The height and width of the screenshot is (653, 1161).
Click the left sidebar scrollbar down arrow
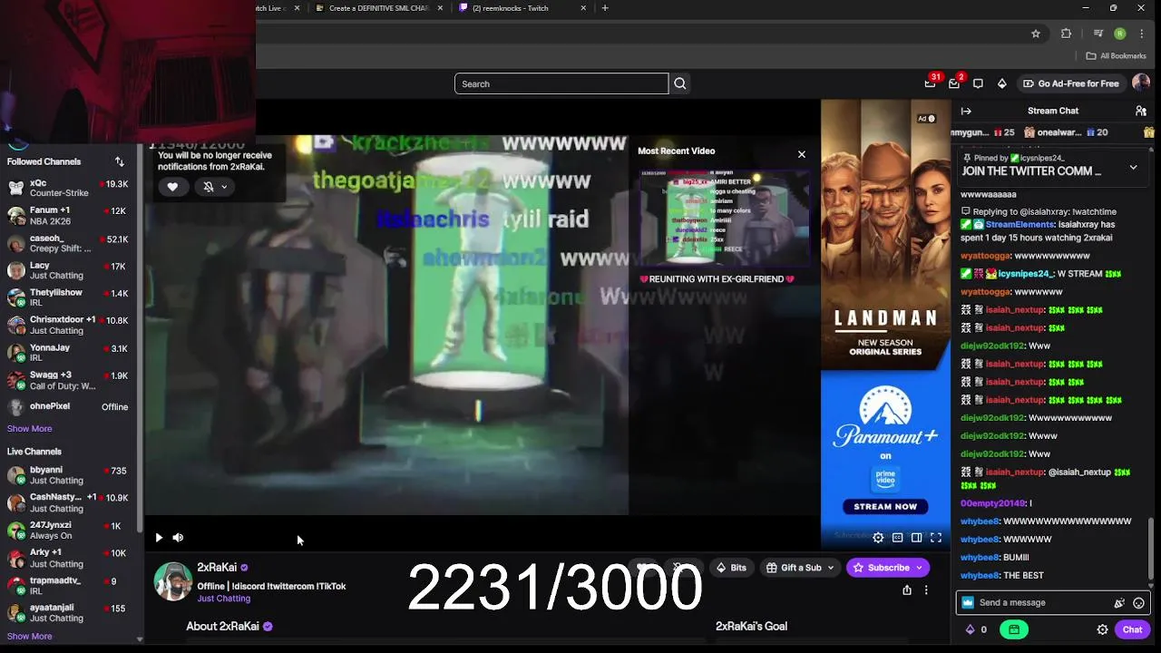(140, 638)
